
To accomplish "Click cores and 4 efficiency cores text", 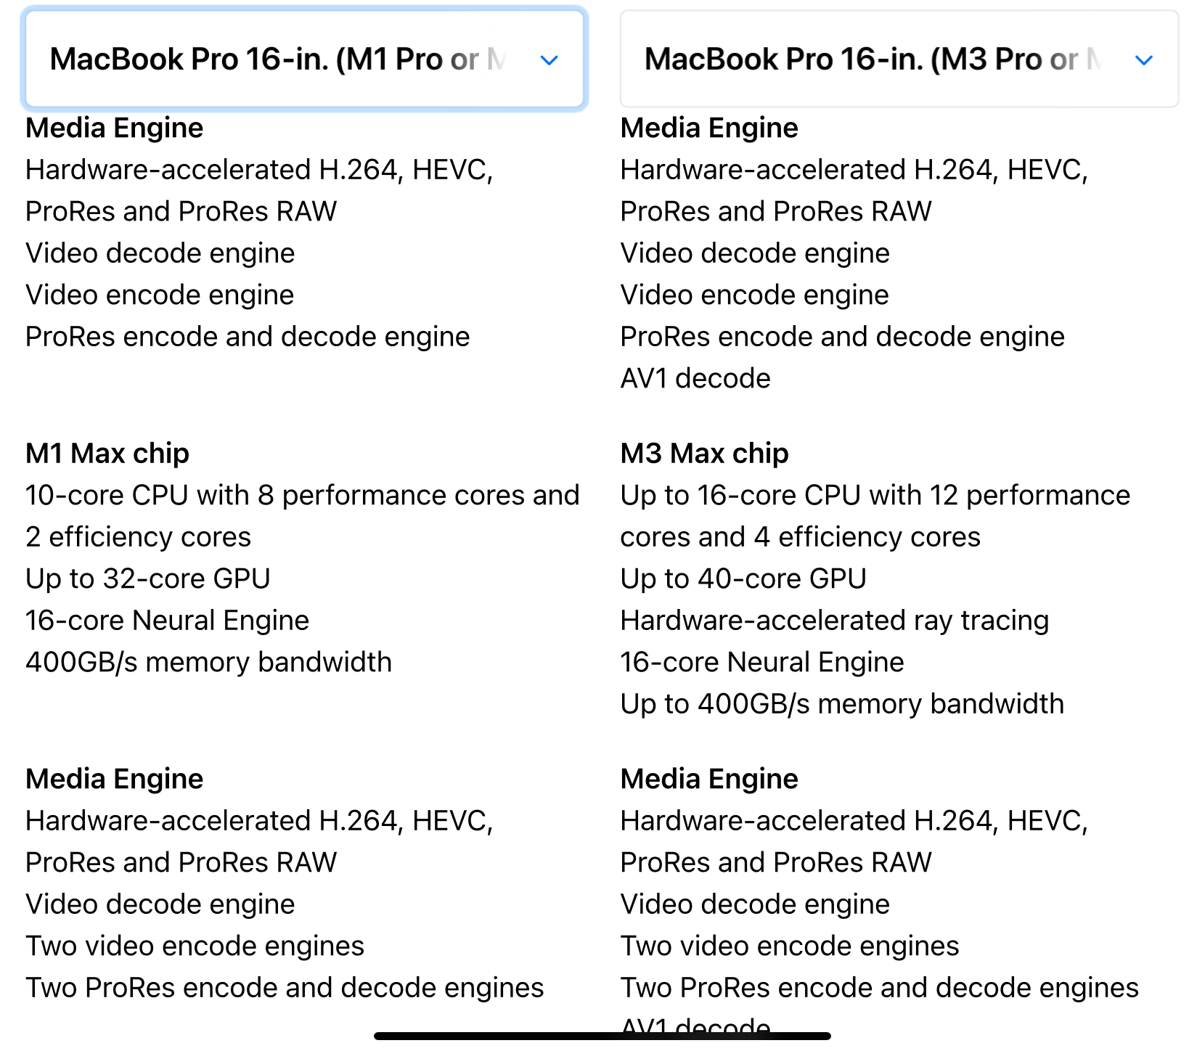I will pos(801,537).
